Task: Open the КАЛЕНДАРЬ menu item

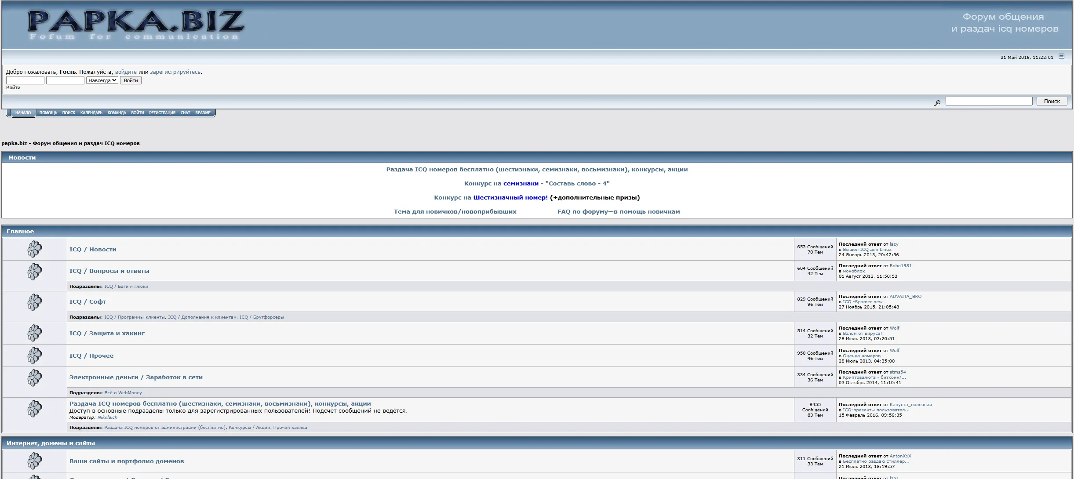Action: 91,113
